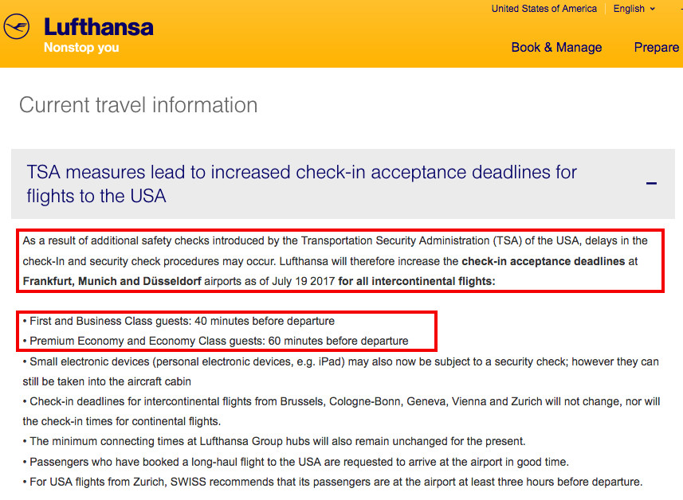Open the Prepare menu
The height and width of the screenshot is (500, 683).
[x=657, y=47]
